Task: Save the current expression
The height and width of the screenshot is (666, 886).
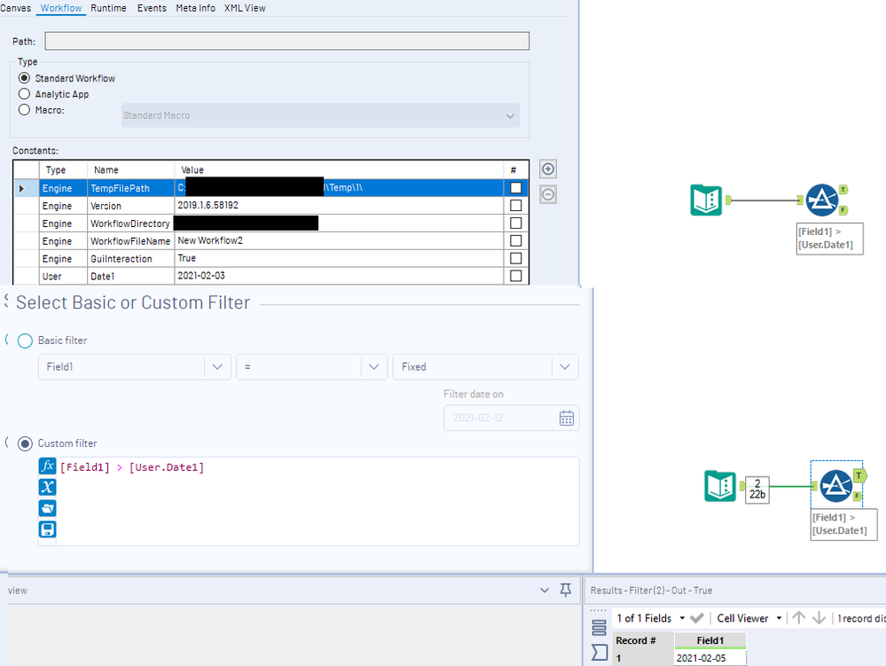Action: (x=48, y=529)
